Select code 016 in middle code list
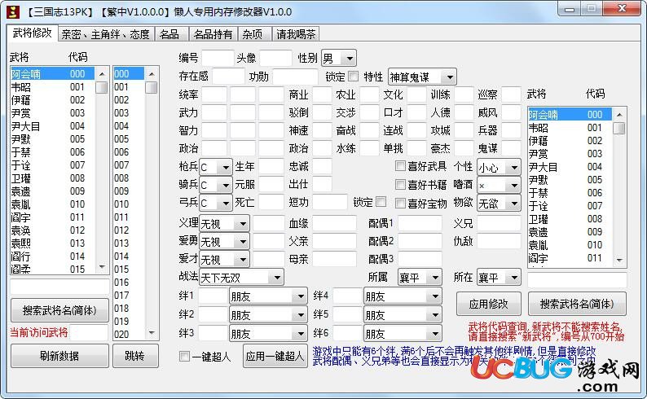The image size is (647, 399). 129,283
